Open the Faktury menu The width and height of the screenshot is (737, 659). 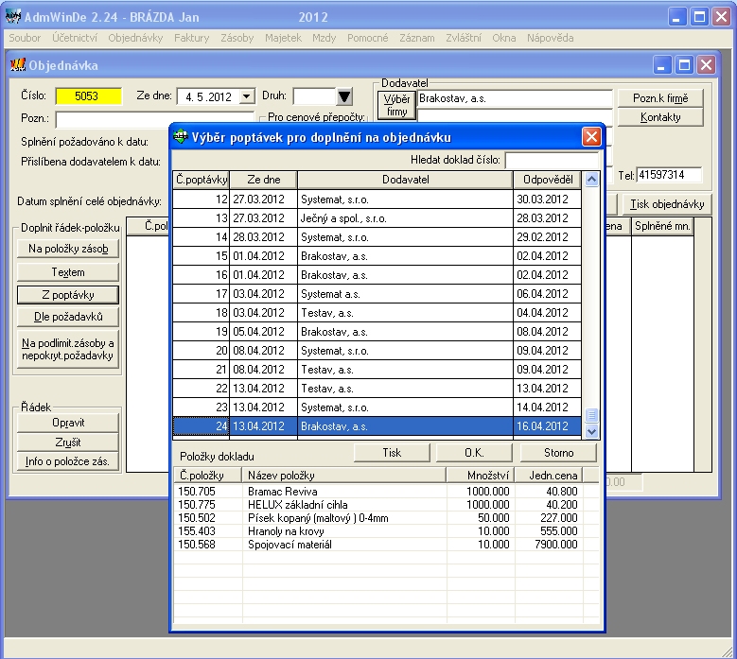(x=192, y=38)
